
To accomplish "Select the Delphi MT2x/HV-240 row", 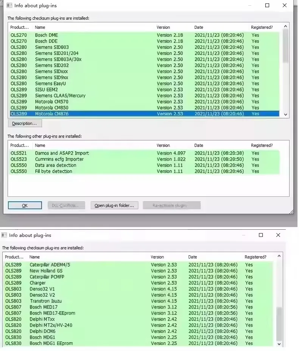I will 139,325.
